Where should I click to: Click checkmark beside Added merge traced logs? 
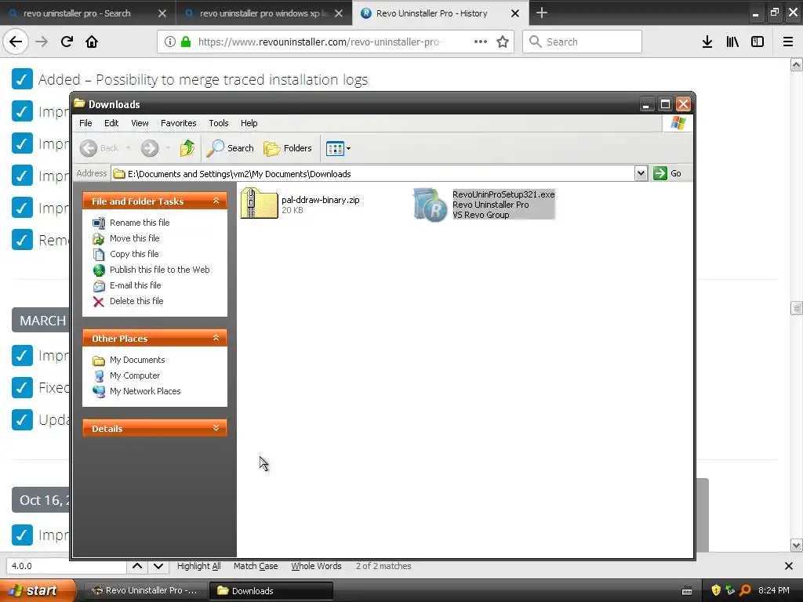pos(22,79)
